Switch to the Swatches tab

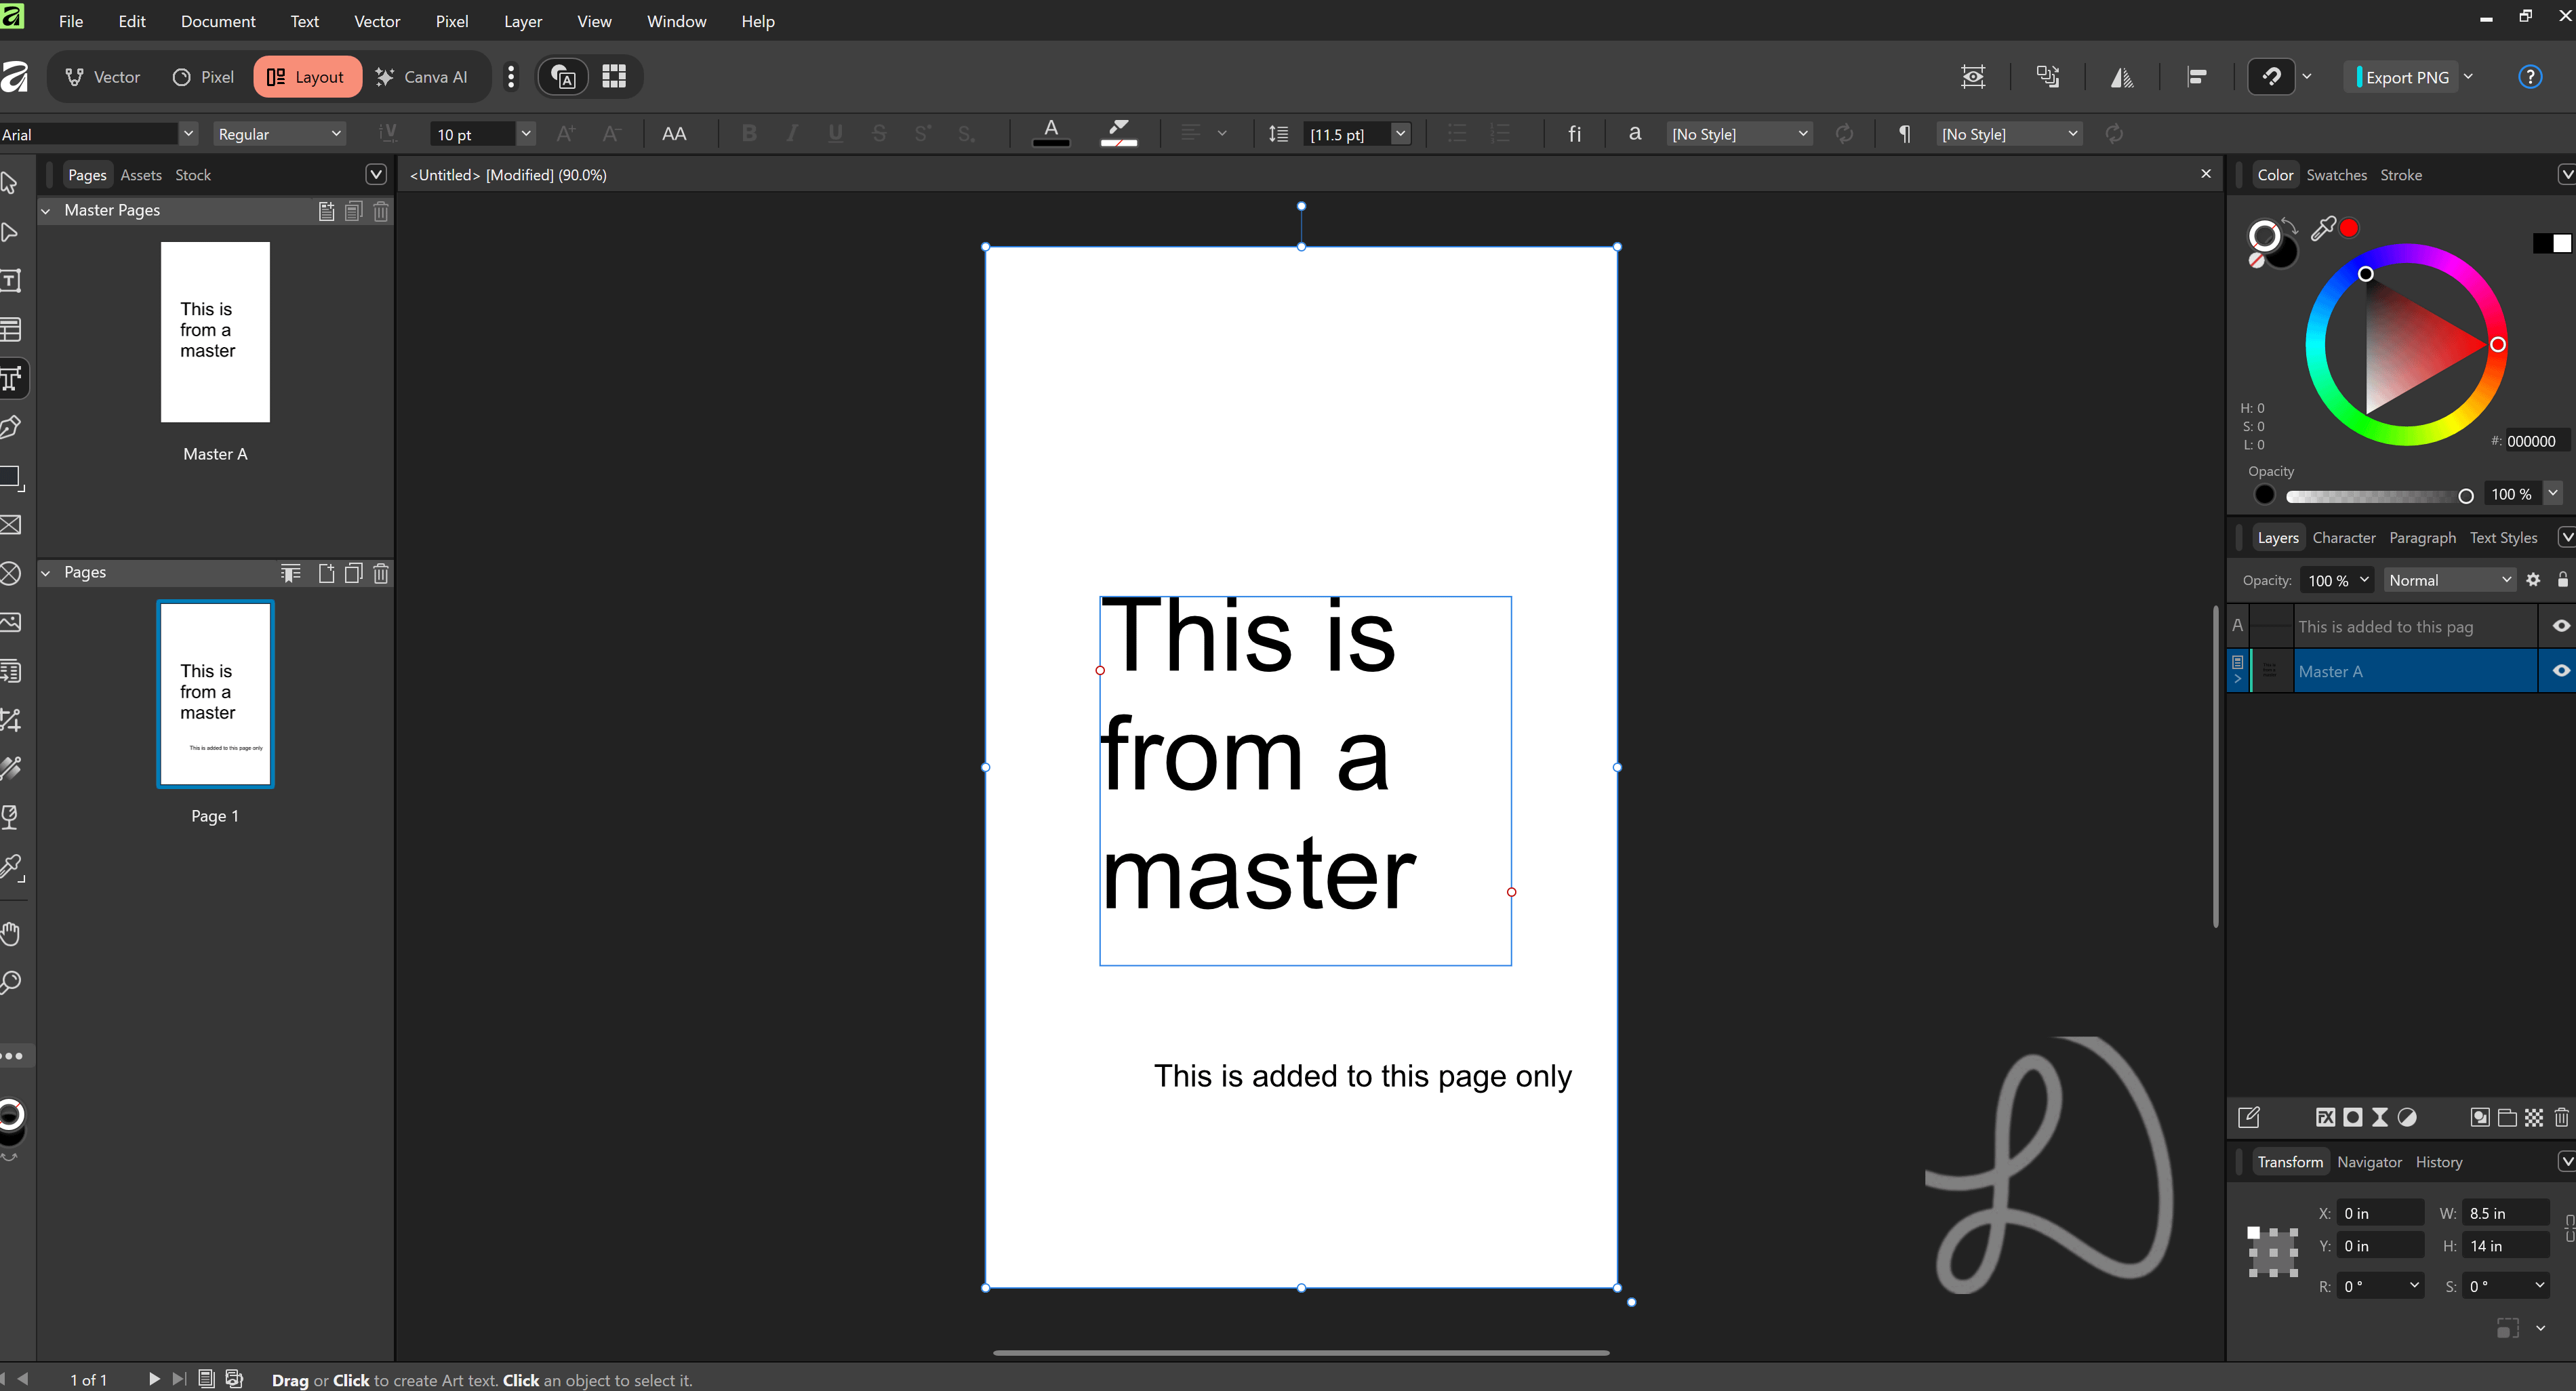(2336, 175)
